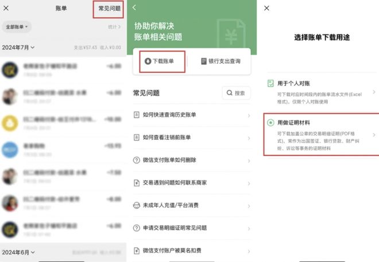Close the 账单 bill list screen

click(6, 8)
